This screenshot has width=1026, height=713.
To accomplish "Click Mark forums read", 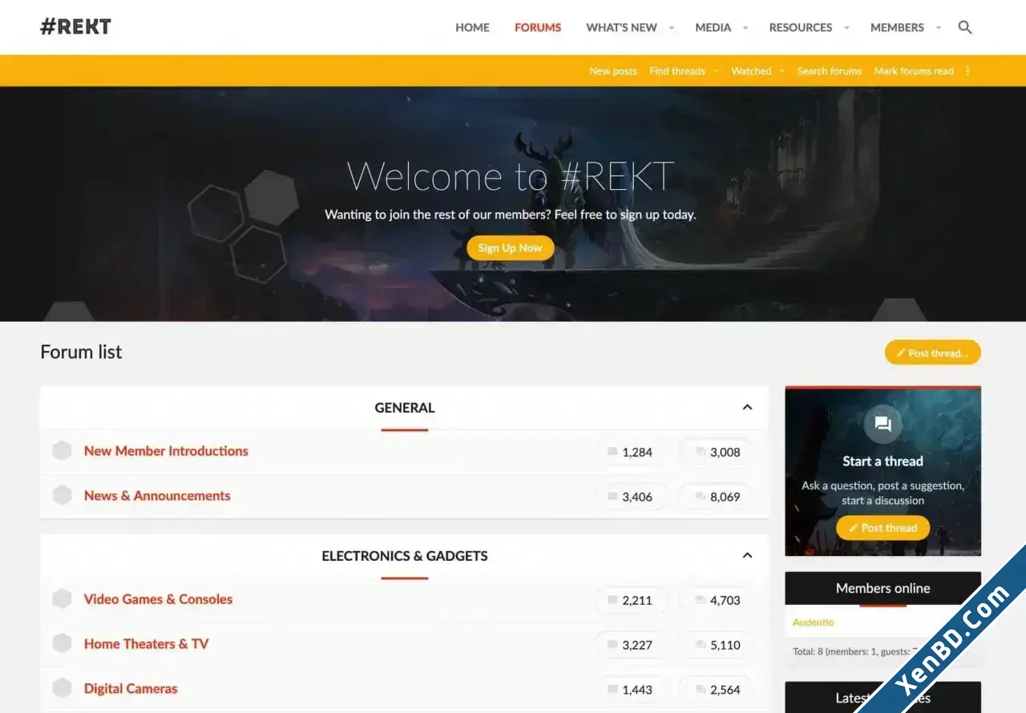I will pos(914,71).
